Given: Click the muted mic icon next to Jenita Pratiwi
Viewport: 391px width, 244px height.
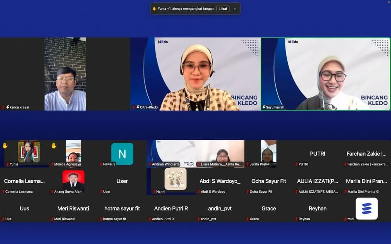Looking at the screenshot, I should pos(248,164).
